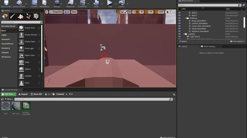Open the Filters dropdown in Content Browser
The width and height of the screenshot is (247, 138).
9,99
